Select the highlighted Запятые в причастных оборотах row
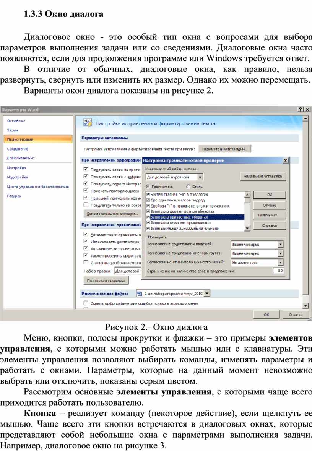The width and height of the screenshot is (312, 451). pos(195,217)
